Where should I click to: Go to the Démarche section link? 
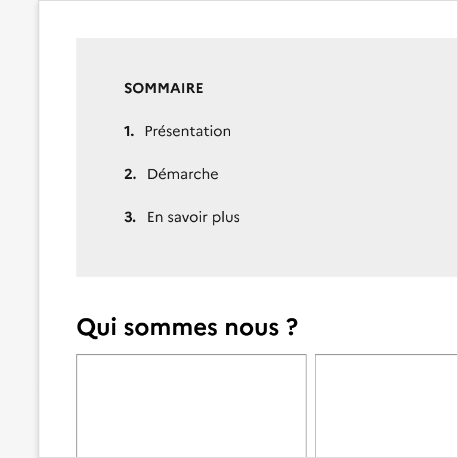point(182,174)
